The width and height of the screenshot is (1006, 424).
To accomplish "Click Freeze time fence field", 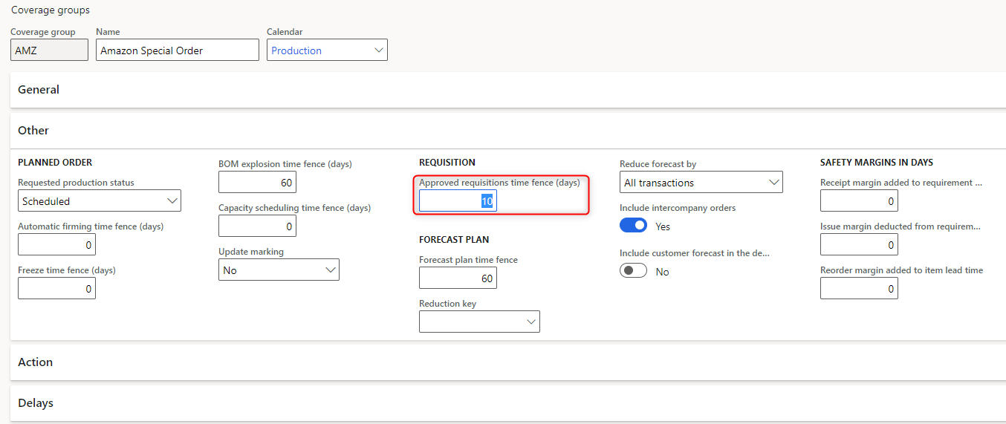I will 56,288.
